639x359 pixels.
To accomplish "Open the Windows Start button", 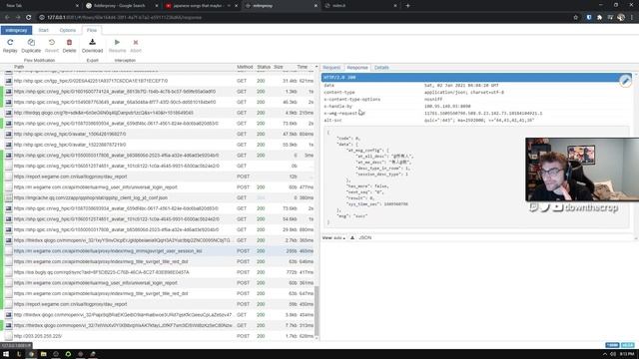I will pos(6,354).
